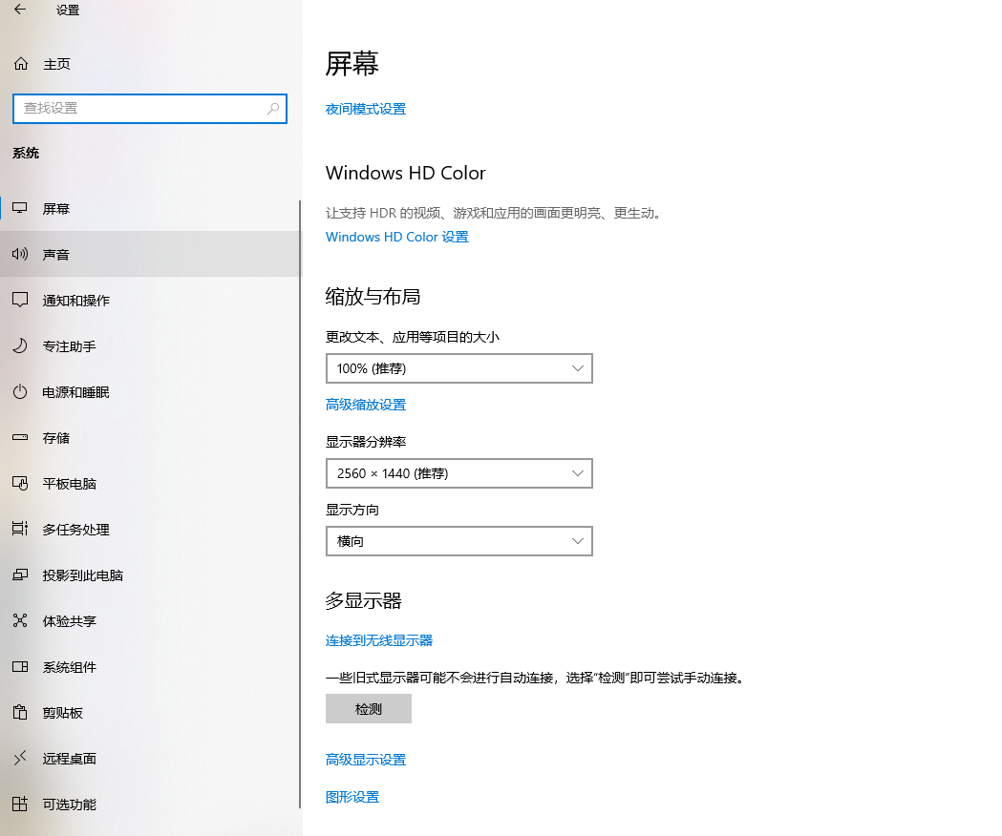Viewport: 1002px width, 836px height.
Task: Open the 100% scaling dropdown
Action: pos(459,368)
